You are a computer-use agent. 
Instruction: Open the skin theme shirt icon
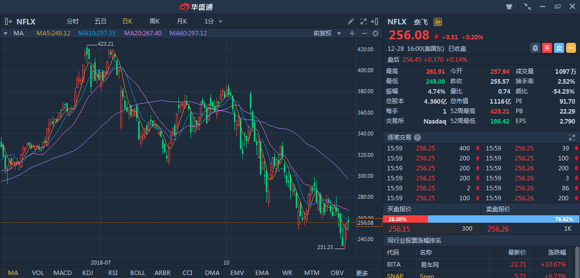click(x=510, y=6)
